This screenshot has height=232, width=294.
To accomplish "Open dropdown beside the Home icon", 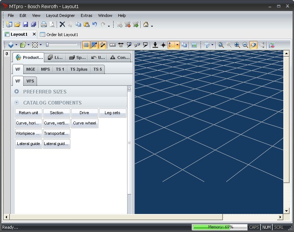I will tap(152, 26).
